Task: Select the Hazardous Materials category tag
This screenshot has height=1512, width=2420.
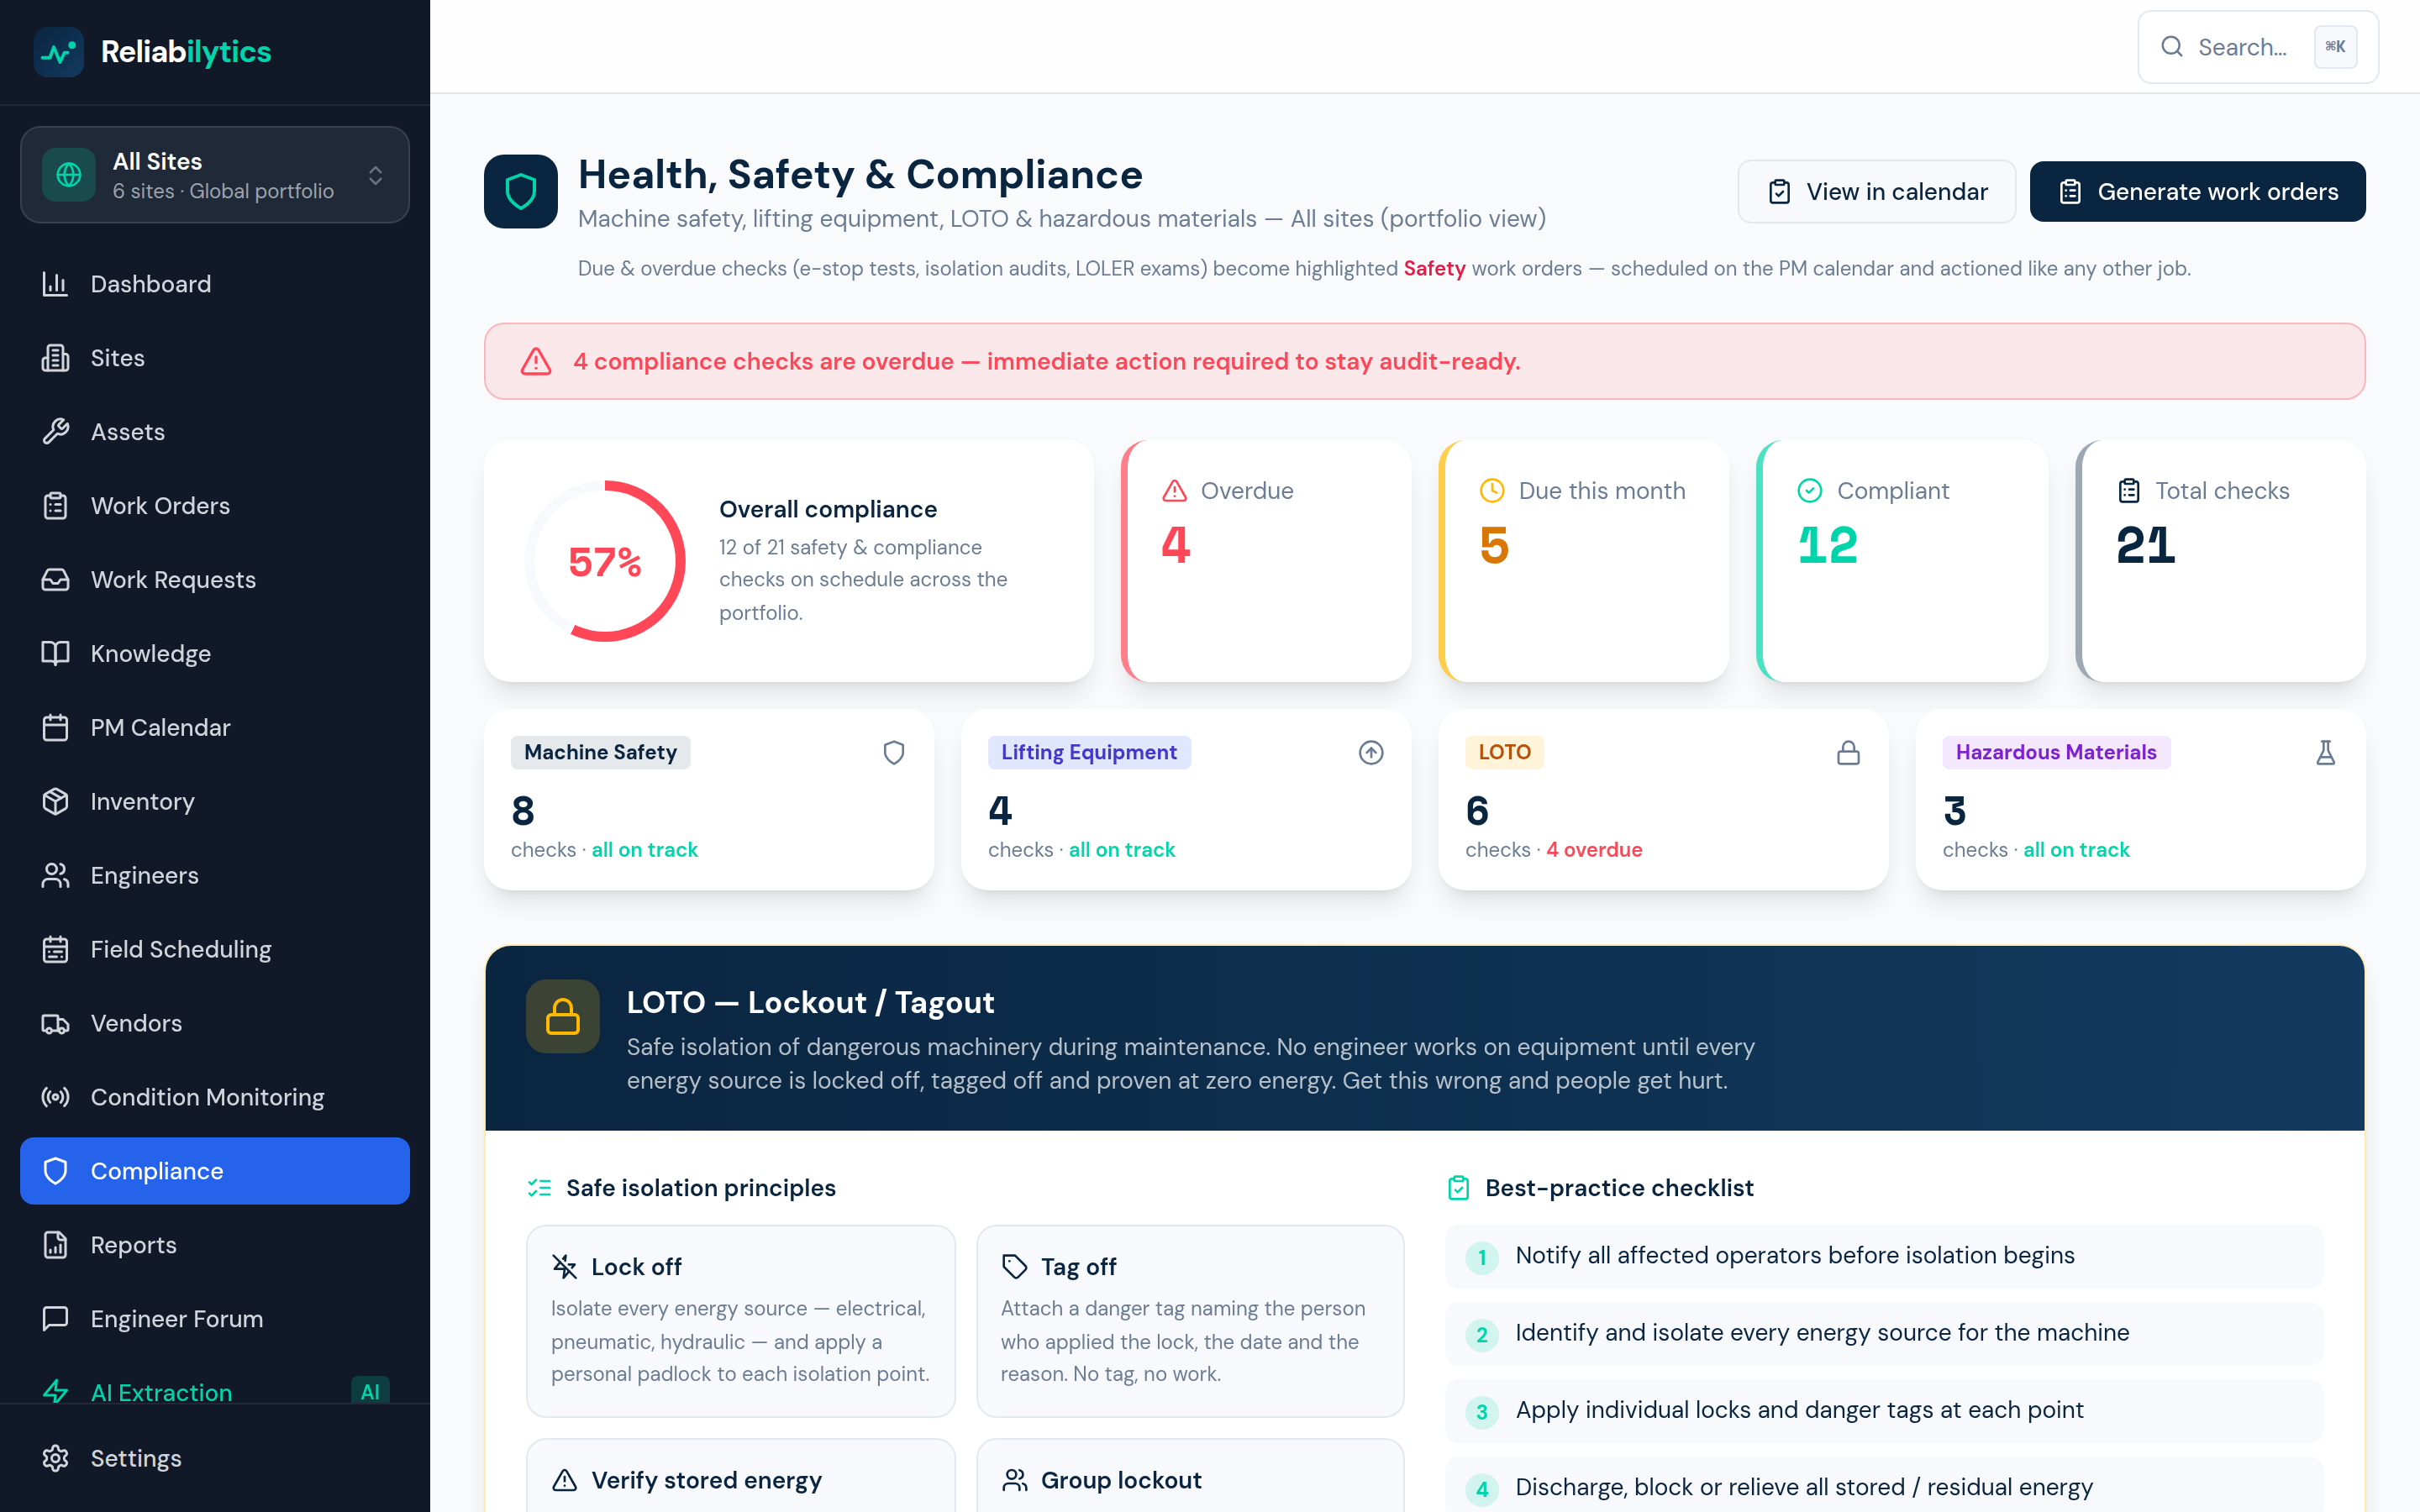Action: coord(2056,753)
